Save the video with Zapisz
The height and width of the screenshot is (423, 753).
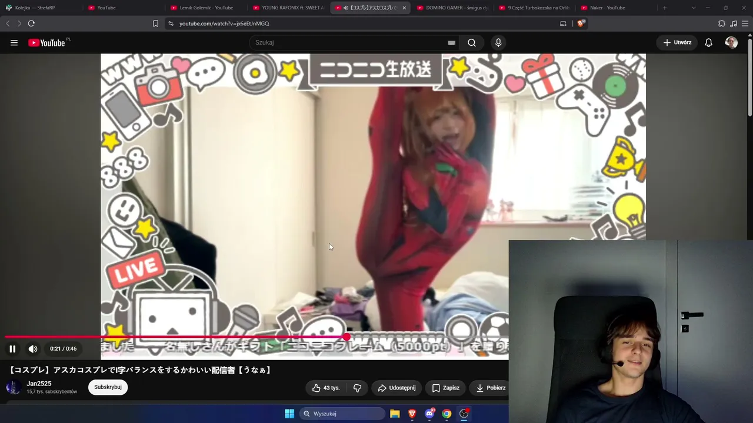tap(445, 388)
